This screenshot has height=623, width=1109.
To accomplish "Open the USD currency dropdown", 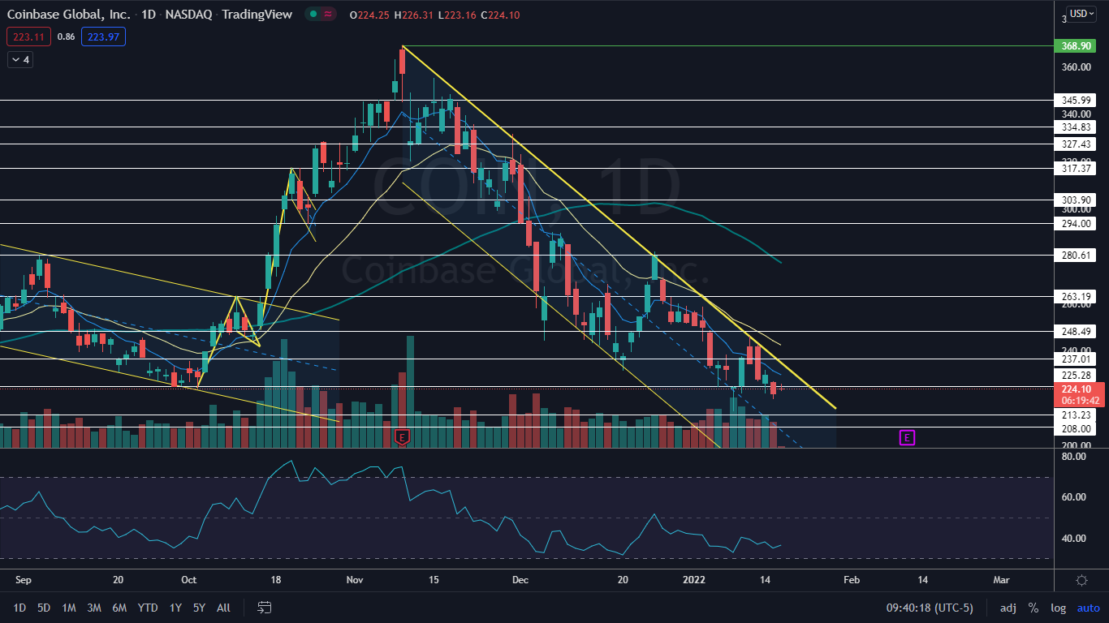I will tap(1081, 13).
